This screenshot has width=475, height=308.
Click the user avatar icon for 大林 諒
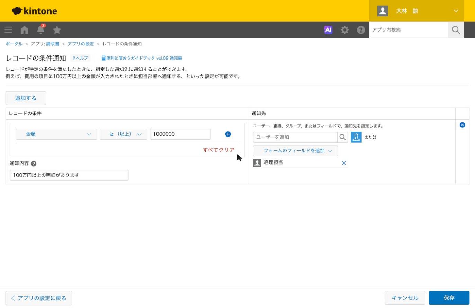tap(383, 11)
